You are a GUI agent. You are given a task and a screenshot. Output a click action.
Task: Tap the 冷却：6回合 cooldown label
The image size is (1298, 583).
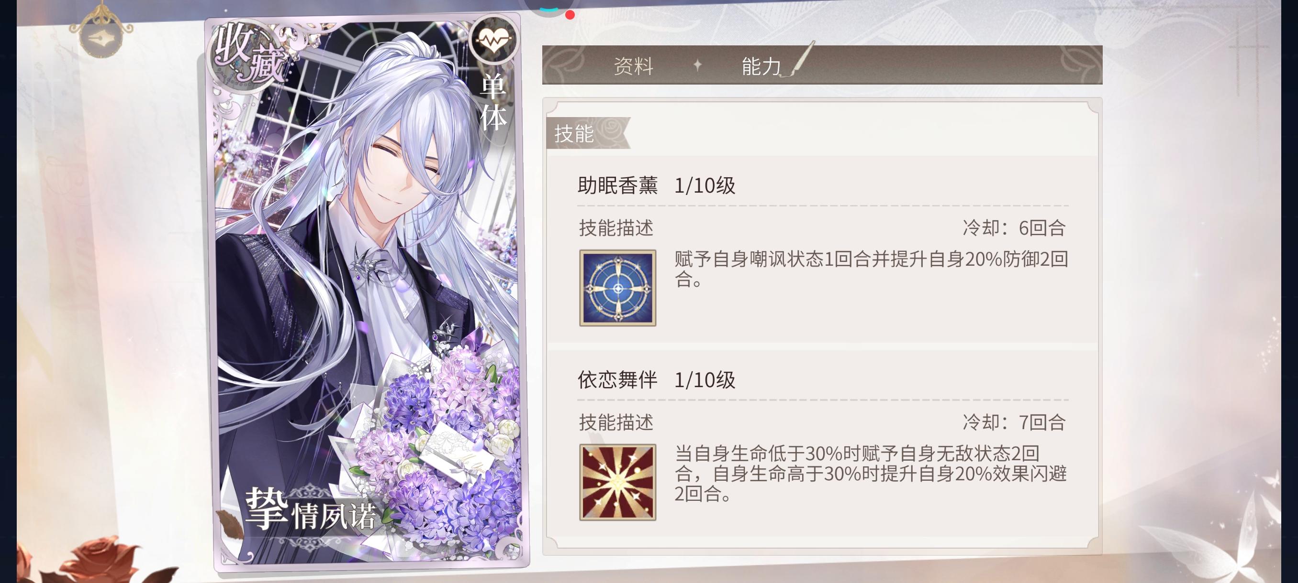(x=1014, y=228)
